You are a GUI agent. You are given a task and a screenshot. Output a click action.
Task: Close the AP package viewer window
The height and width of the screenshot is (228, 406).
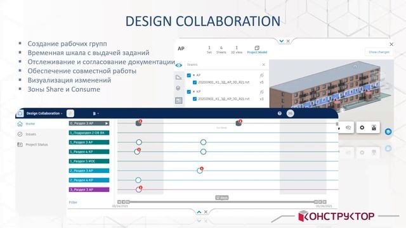(391, 44)
